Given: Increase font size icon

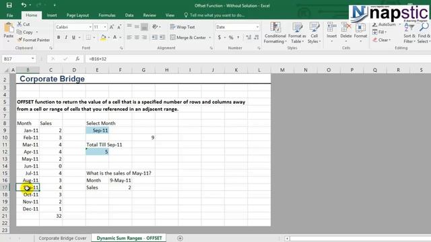Looking at the screenshot, I should point(112,27).
